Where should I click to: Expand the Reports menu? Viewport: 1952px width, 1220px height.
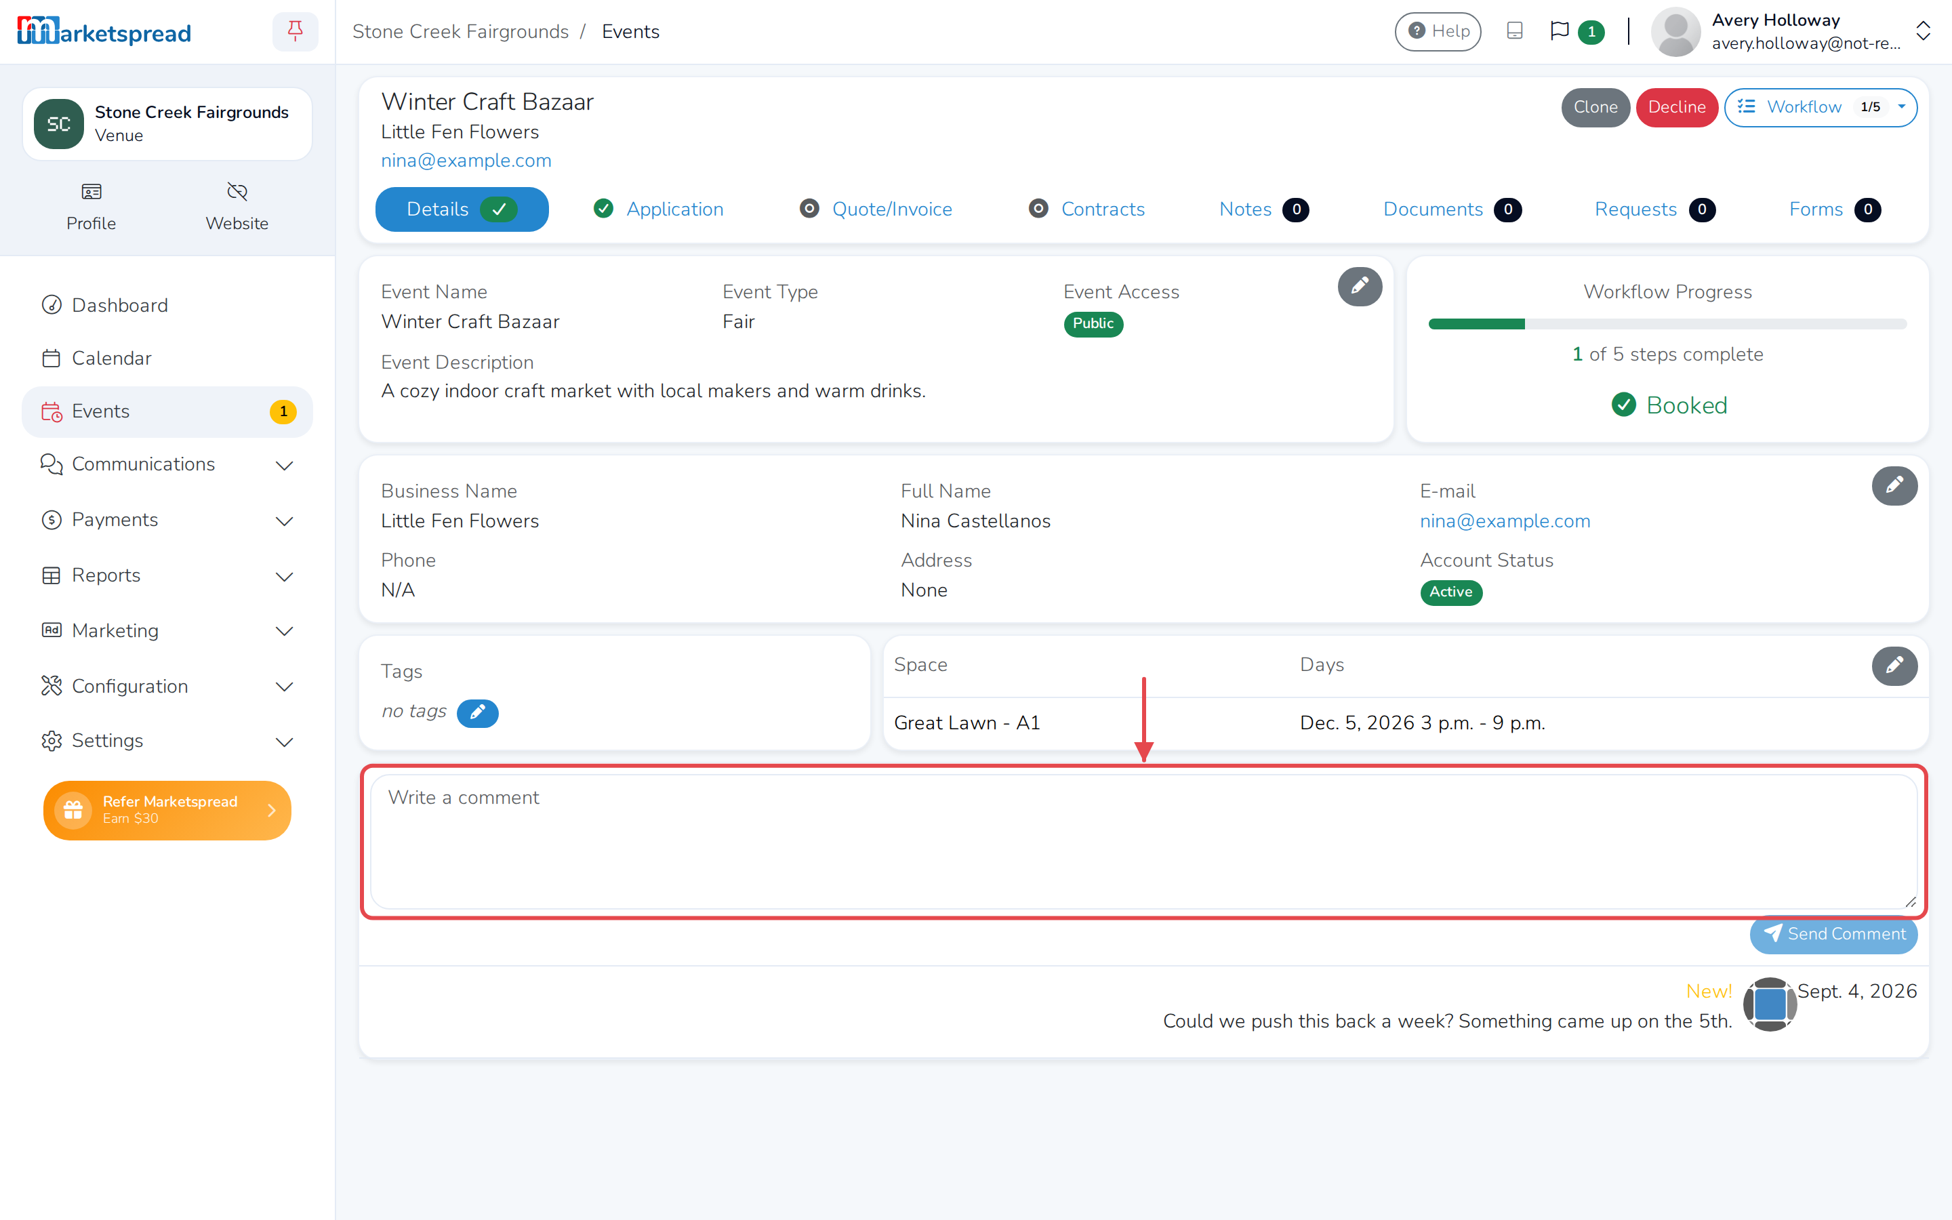(x=167, y=576)
